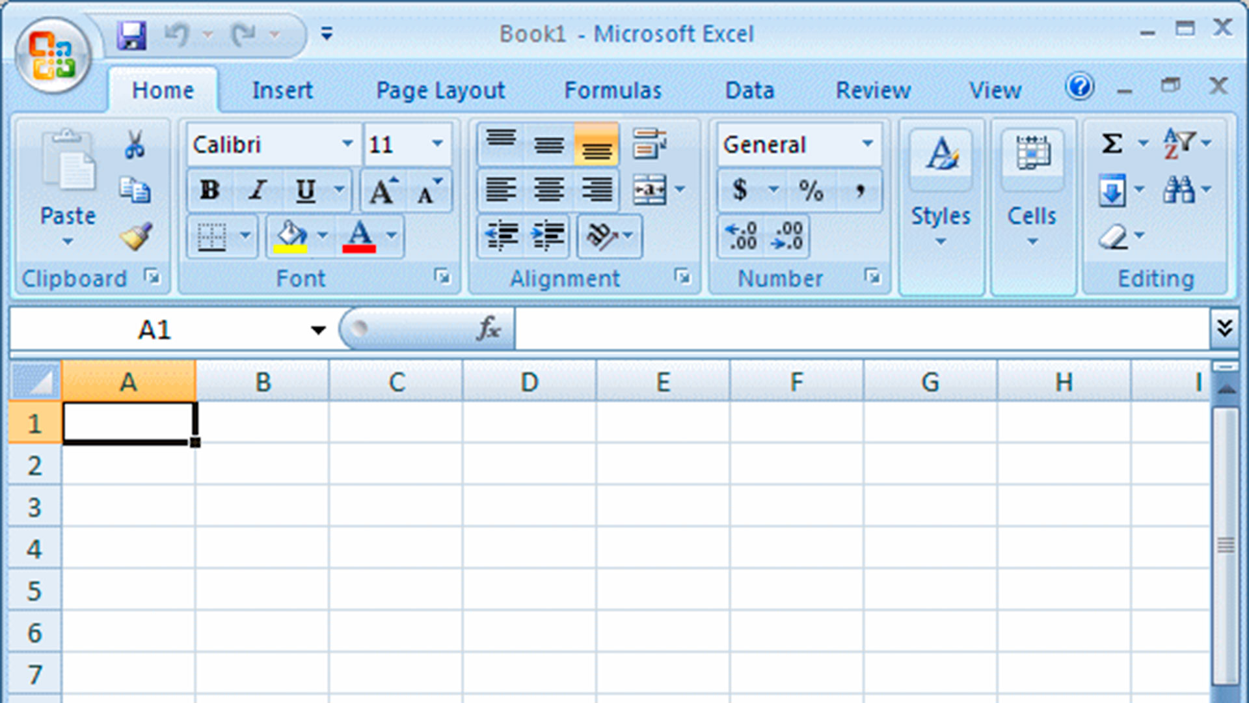Image resolution: width=1249 pixels, height=703 pixels.
Task: Click the Save floppy disk icon
Action: [131, 34]
